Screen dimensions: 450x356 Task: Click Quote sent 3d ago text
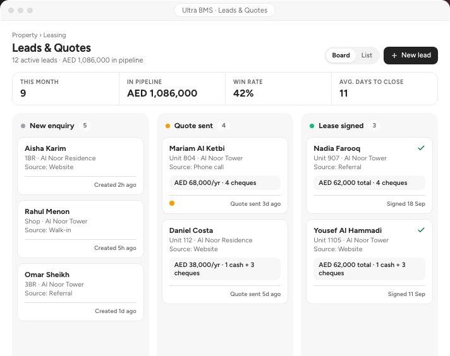[255, 204]
